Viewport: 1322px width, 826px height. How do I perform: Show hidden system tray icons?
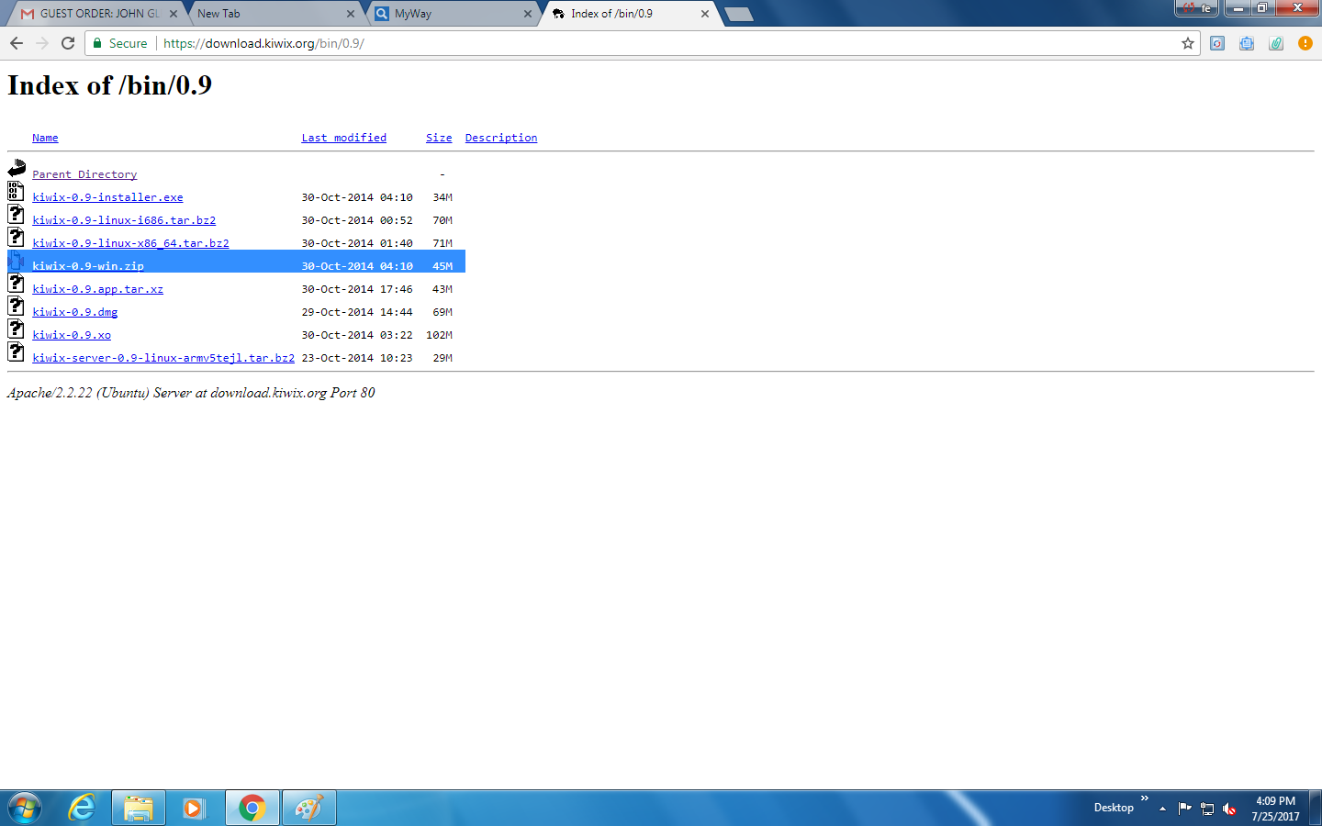pos(1162,809)
